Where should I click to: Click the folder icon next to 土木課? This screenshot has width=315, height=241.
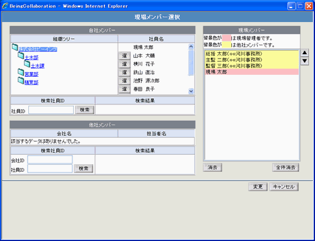pyautogui.click(x=27, y=64)
